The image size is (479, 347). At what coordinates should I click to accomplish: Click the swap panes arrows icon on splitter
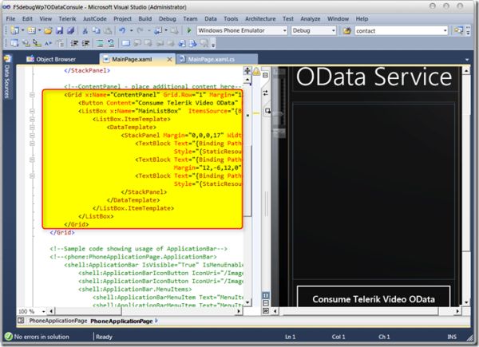click(265, 93)
